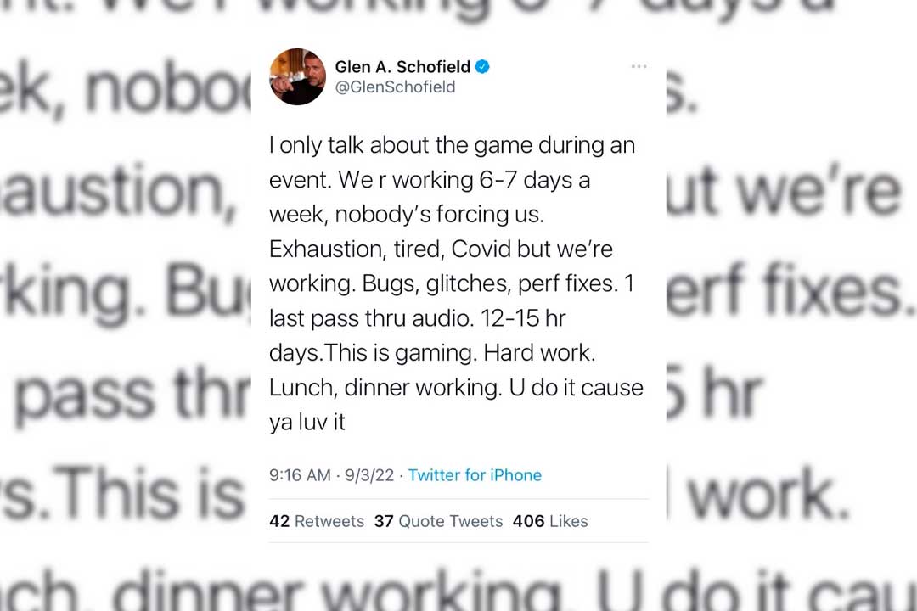Open the Twitter for iPhone source link

click(x=475, y=475)
